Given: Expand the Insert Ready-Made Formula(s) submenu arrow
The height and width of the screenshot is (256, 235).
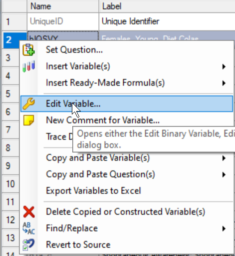Looking at the screenshot, I should (x=224, y=83).
